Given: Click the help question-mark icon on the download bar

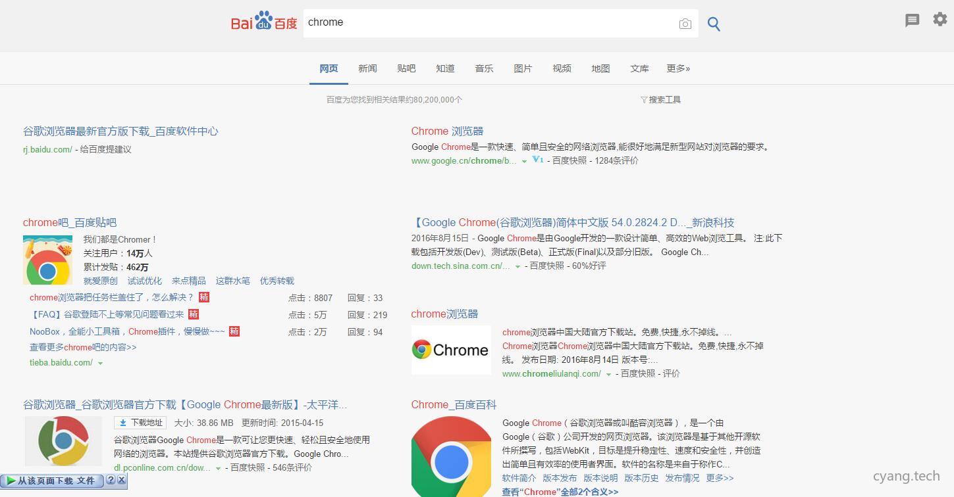Looking at the screenshot, I should click(x=111, y=480).
